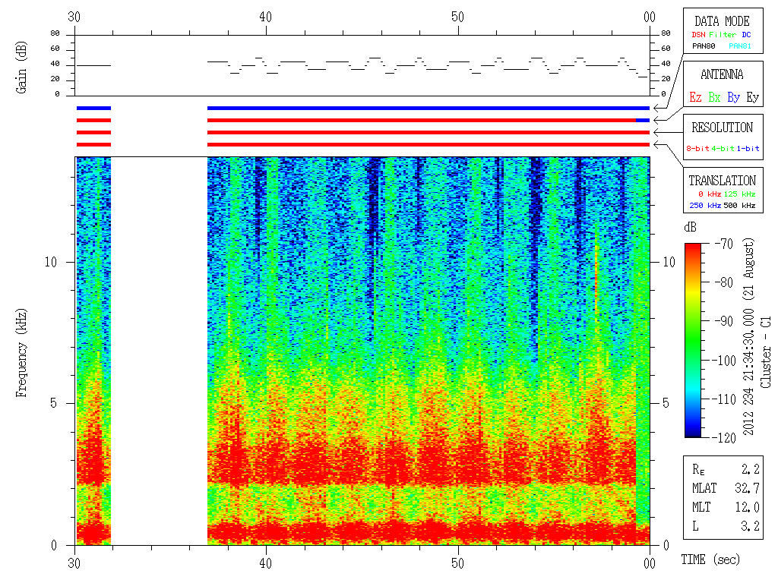The image size is (778, 583).
Task: Click the PAN80 label in legend
Action: (704, 46)
